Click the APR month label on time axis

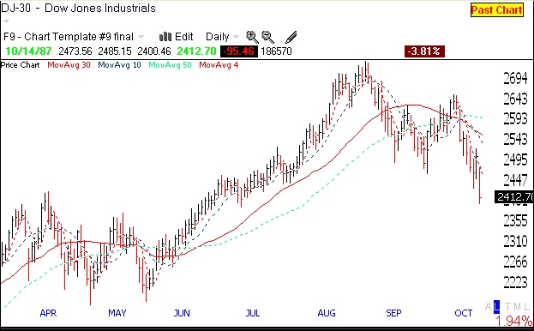click(48, 313)
